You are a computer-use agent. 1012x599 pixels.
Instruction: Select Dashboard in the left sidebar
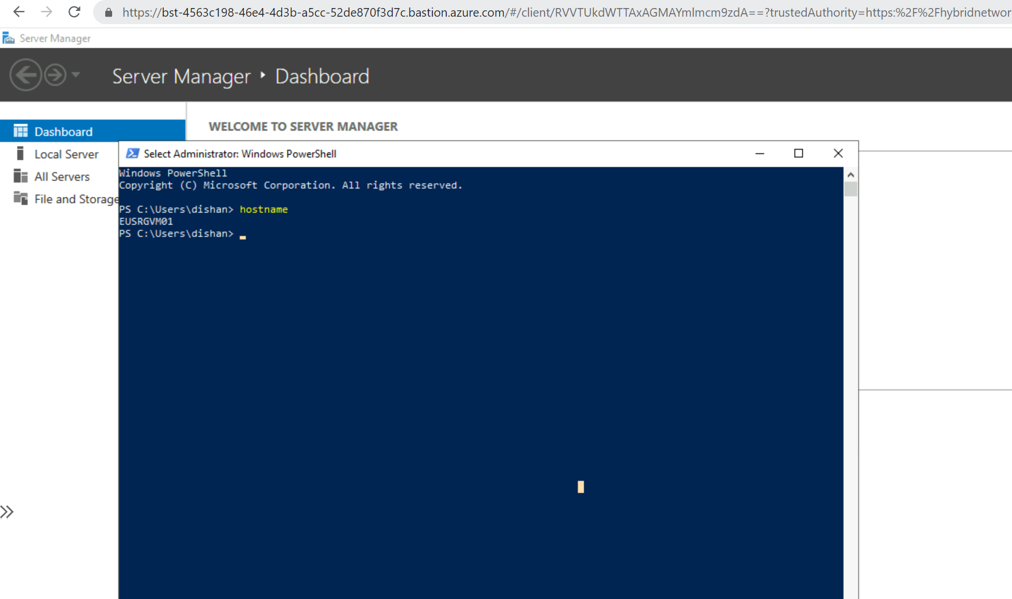tap(93, 131)
